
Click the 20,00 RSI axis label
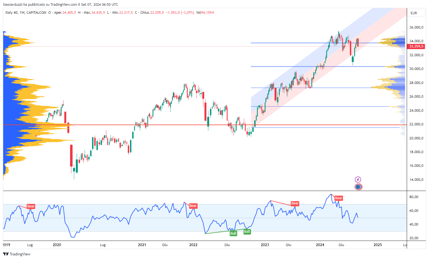[x=414, y=238]
